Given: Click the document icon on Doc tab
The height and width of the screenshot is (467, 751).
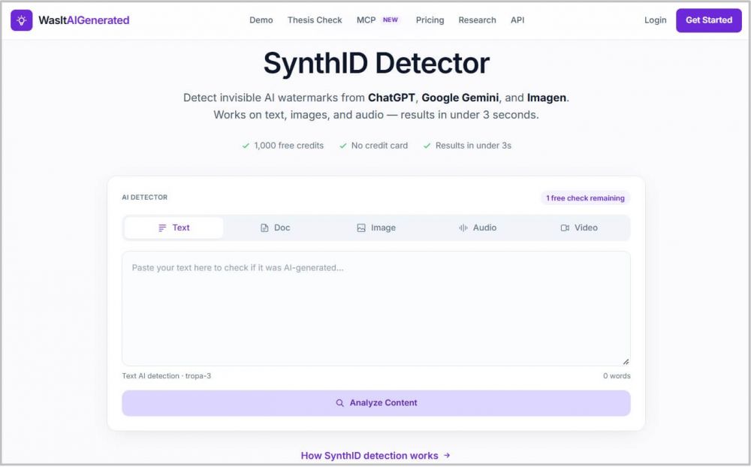Looking at the screenshot, I should 264,228.
